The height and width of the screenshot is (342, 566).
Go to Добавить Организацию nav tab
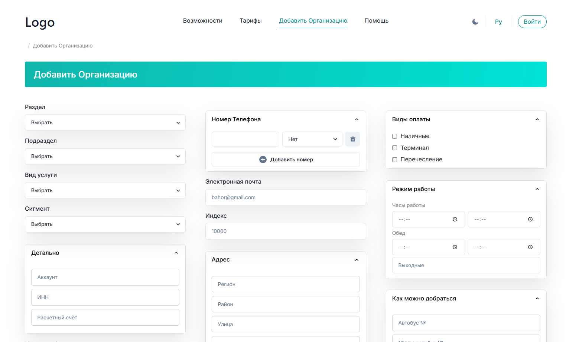(313, 21)
